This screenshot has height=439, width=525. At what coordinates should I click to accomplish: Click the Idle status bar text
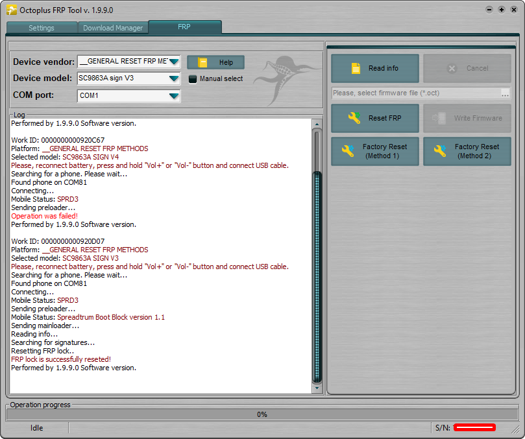37,428
